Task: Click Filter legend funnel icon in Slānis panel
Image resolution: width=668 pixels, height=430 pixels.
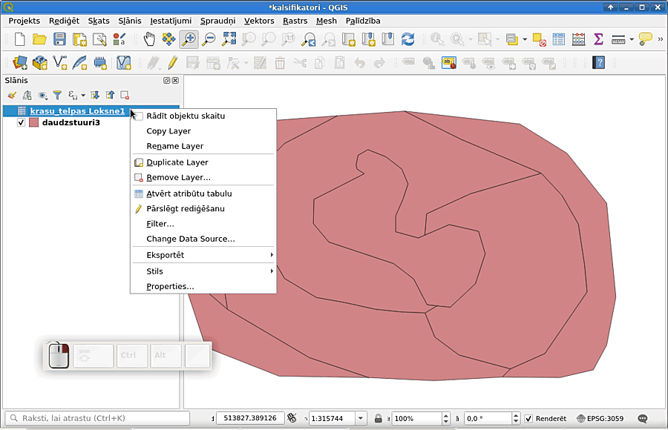Action: 57,95
